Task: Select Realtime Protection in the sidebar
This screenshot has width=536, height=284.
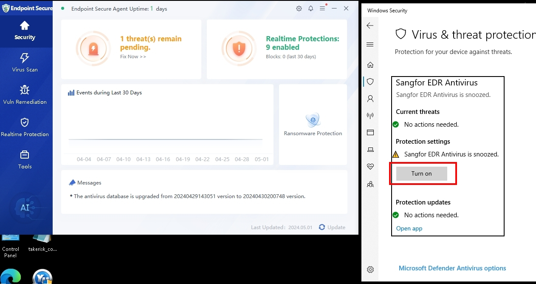Action: click(x=25, y=127)
